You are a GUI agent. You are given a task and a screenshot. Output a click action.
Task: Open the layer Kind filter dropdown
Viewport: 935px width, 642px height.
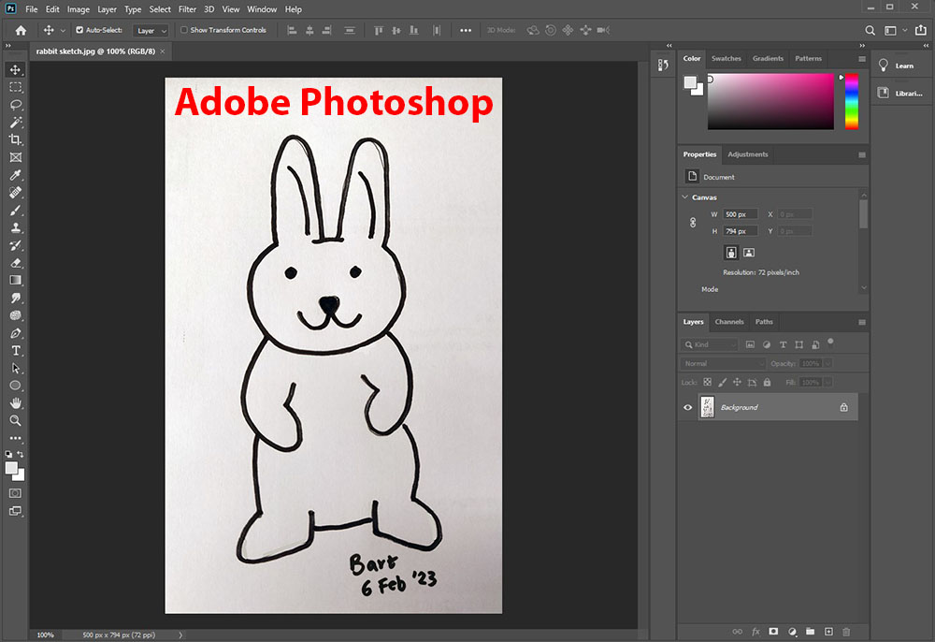pos(710,345)
